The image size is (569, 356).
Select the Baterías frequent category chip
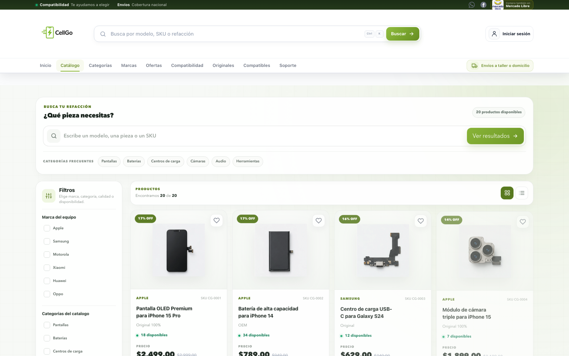[x=134, y=161]
